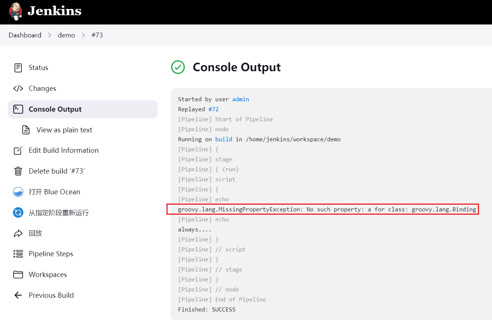This screenshot has width=492, height=320.
Task: Click the chevron after Dashboard breadcrumb
Action: (x=50, y=35)
